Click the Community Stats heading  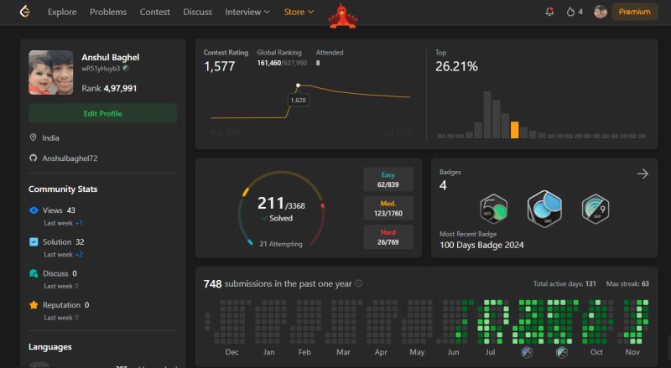(x=63, y=189)
